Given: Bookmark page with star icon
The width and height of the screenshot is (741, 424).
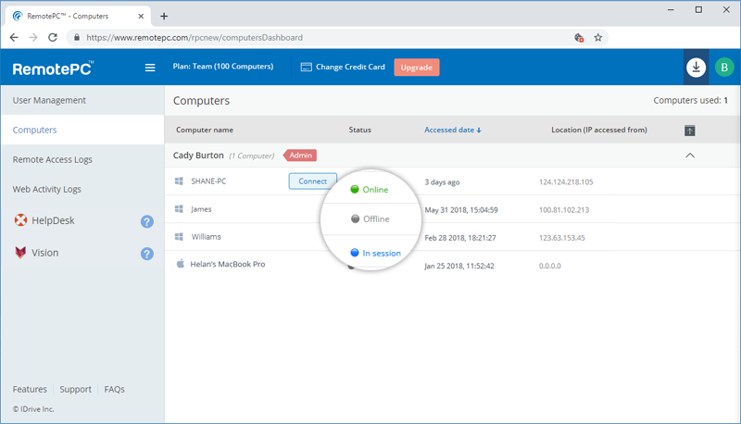Looking at the screenshot, I should tap(597, 38).
